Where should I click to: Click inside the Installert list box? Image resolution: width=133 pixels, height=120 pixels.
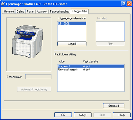coord(110,32)
